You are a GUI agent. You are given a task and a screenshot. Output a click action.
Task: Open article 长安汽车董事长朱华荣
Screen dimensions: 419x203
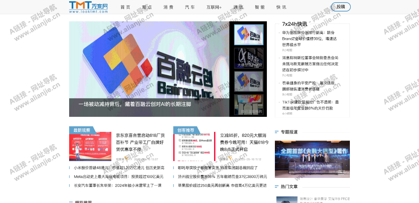118,185
